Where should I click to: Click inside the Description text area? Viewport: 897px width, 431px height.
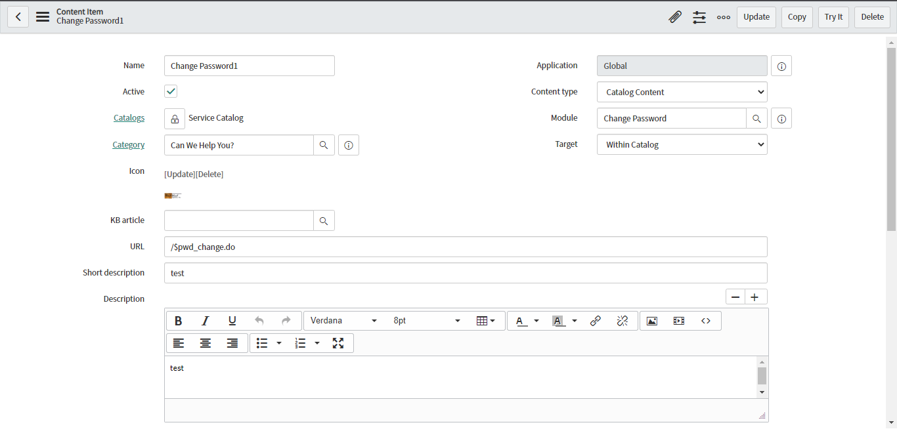[461, 377]
